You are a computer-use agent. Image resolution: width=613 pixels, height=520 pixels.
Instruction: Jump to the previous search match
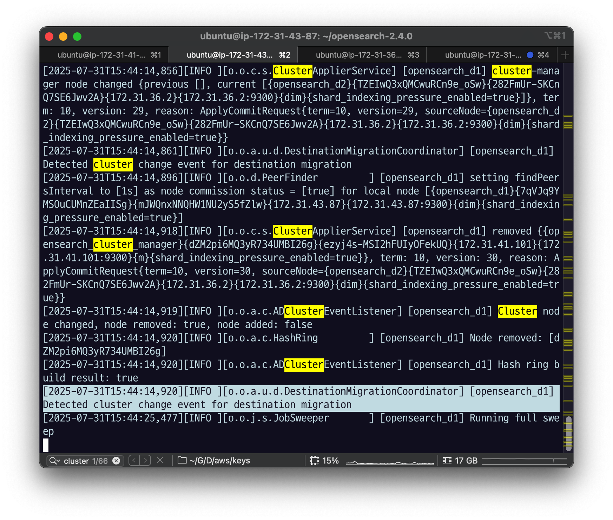pyautogui.click(x=134, y=460)
